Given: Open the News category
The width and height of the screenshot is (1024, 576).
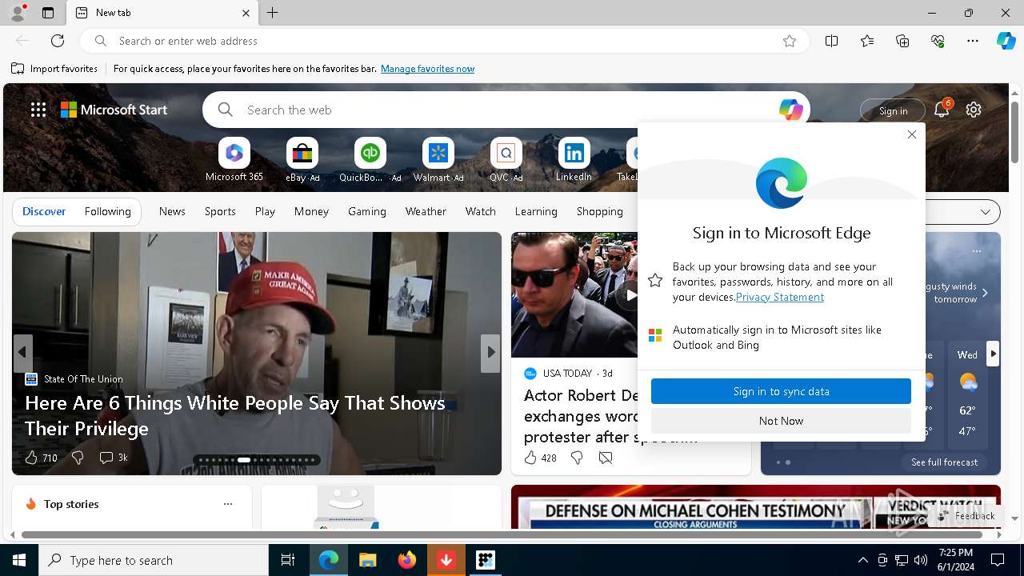Looking at the screenshot, I should (x=172, y=211).
